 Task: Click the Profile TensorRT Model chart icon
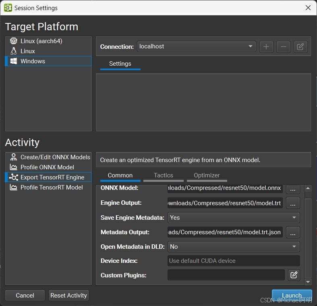click(x=14, y=187)
